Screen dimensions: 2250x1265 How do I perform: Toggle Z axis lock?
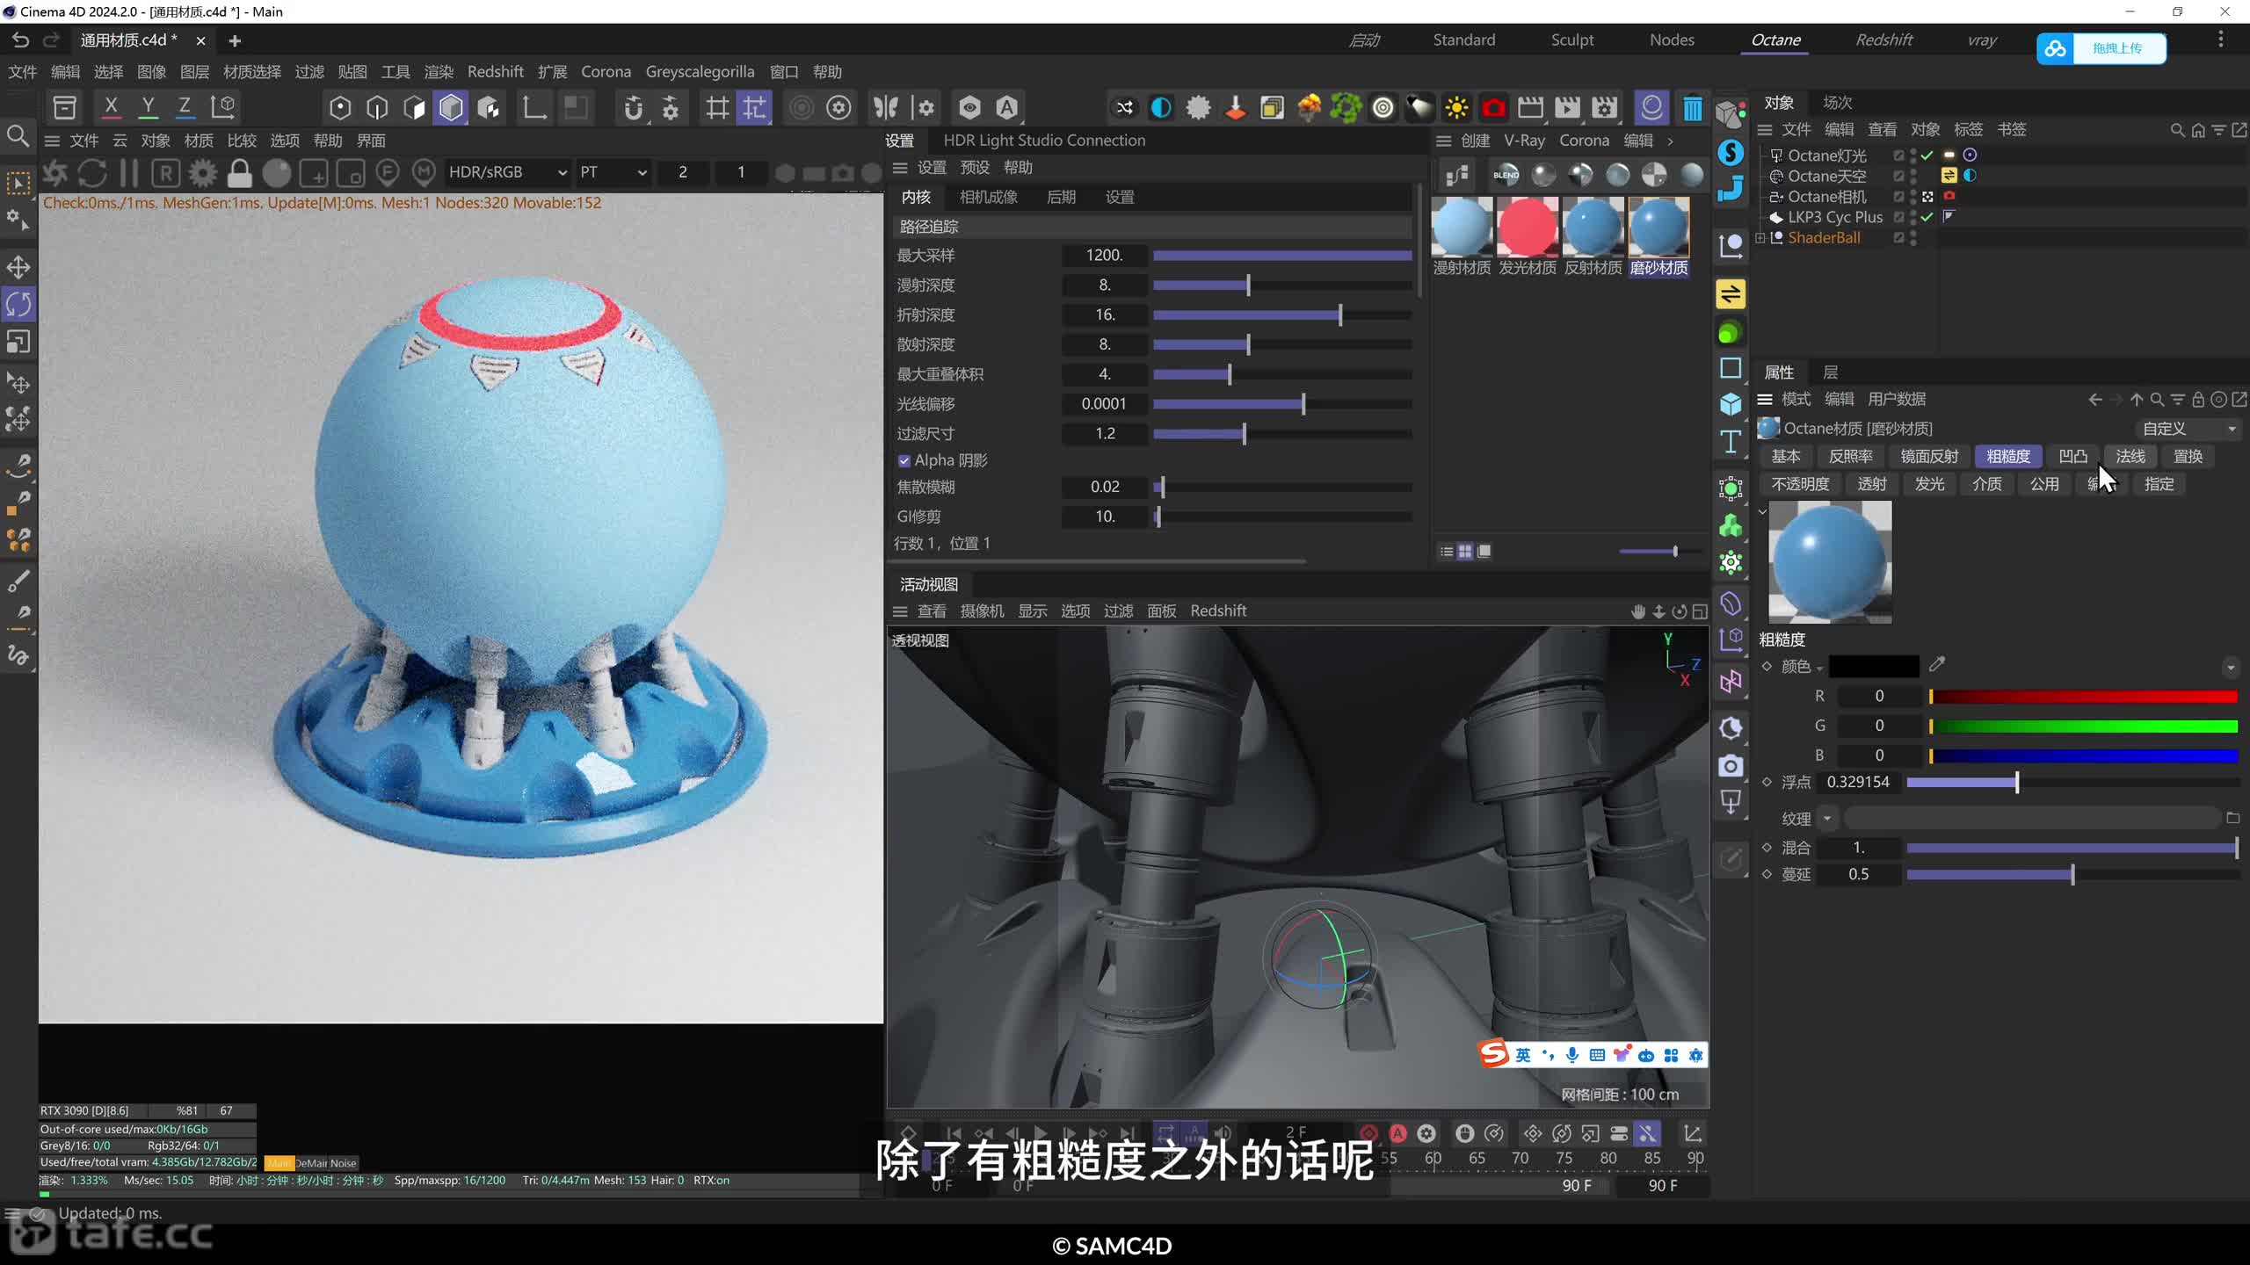coord(185,107)
